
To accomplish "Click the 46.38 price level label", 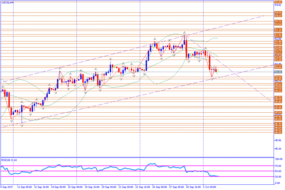I will 278,133.
